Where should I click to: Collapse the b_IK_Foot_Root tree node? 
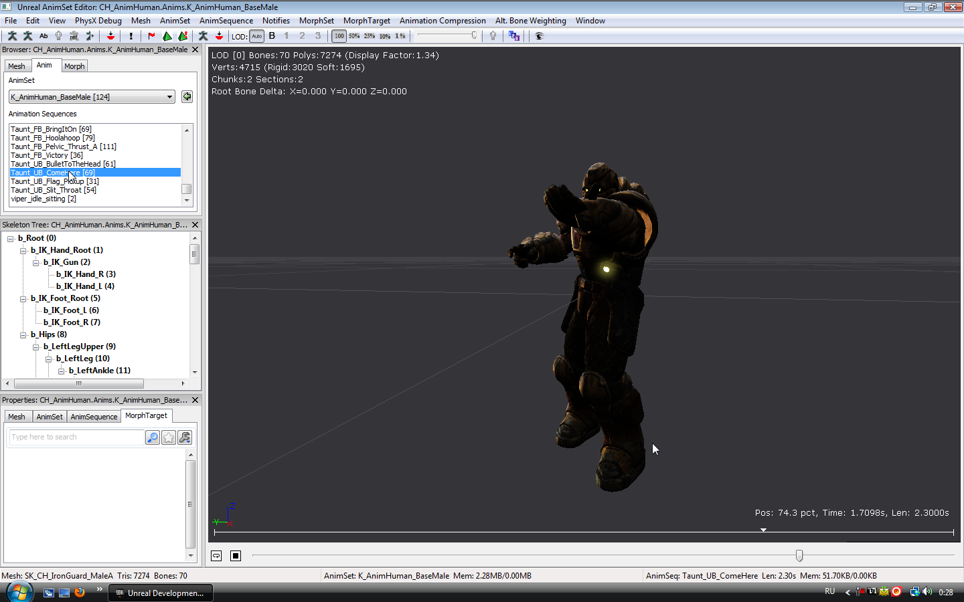[x=23, y=298]
